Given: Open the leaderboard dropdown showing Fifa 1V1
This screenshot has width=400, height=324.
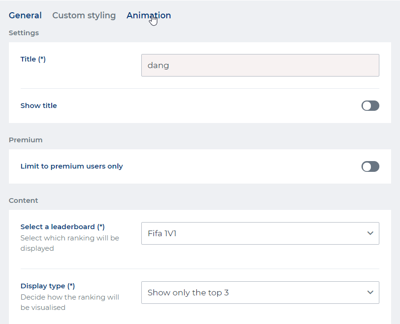Looking at the screenshot, I should pos(260,233).
